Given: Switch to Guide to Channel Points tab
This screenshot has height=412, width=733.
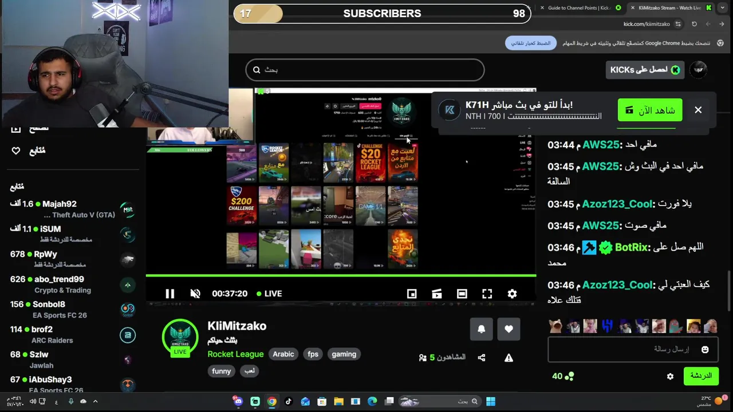Looking at the screenshot, I should 578,8.
